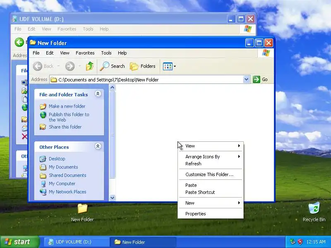The image size is (331, 248).
Task: Go to Shared Documents link
Action: (x=67, y=175)
